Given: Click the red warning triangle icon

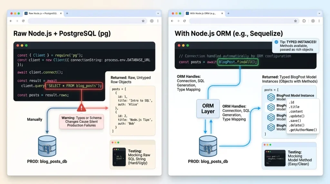Looking at the screenshot, I should (82, 107).
